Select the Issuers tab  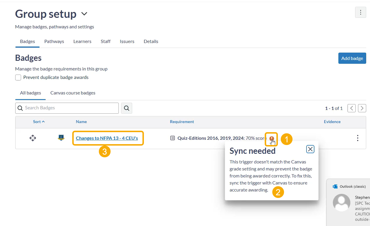click(127, 41)
